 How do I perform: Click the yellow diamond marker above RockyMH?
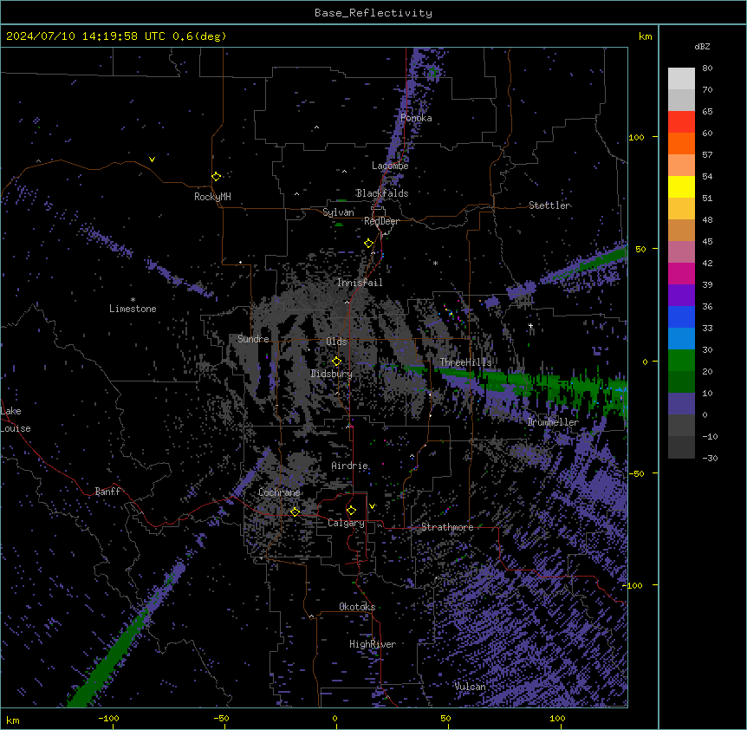tap(216, 177)
